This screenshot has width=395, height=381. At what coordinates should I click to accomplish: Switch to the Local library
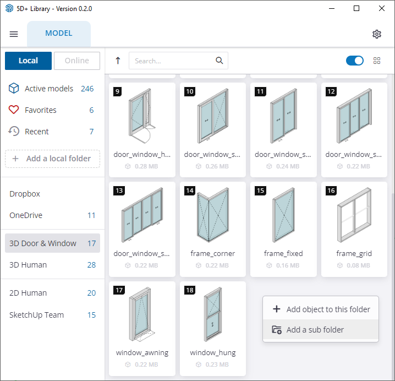coord(28,61)
